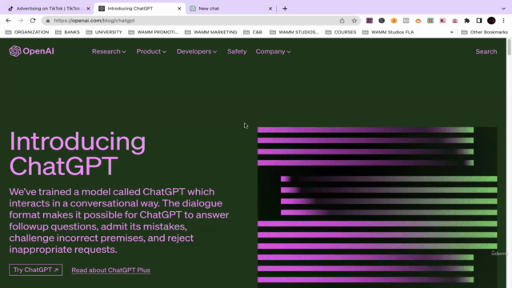Expand the Research menu
The width and height of the screenshot is (512, 288).
109,51
